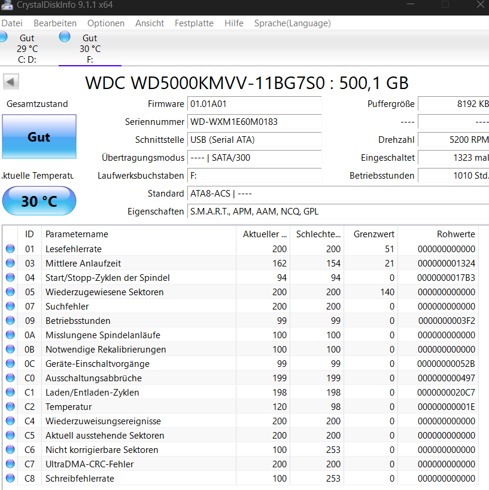Viewport: 489px width, 490px height.
Task: Click status orb for Geräte-Einschaltvorgänge
Action: tap(10, 363)
